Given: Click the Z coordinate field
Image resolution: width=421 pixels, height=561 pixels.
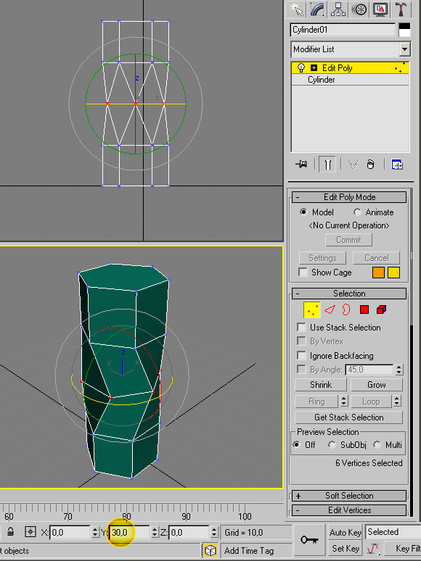Looking at the screenshot, I should pyautogui.click(x=189, y=533).
